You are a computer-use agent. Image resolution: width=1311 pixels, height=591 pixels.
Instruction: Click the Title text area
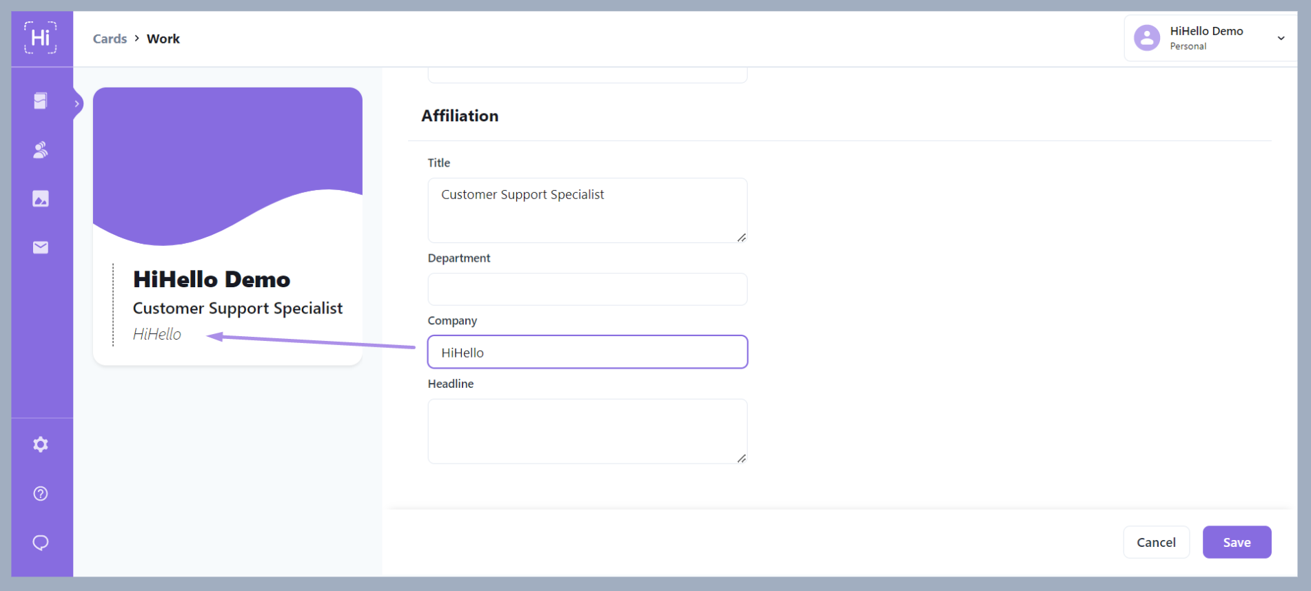point(587,210)
